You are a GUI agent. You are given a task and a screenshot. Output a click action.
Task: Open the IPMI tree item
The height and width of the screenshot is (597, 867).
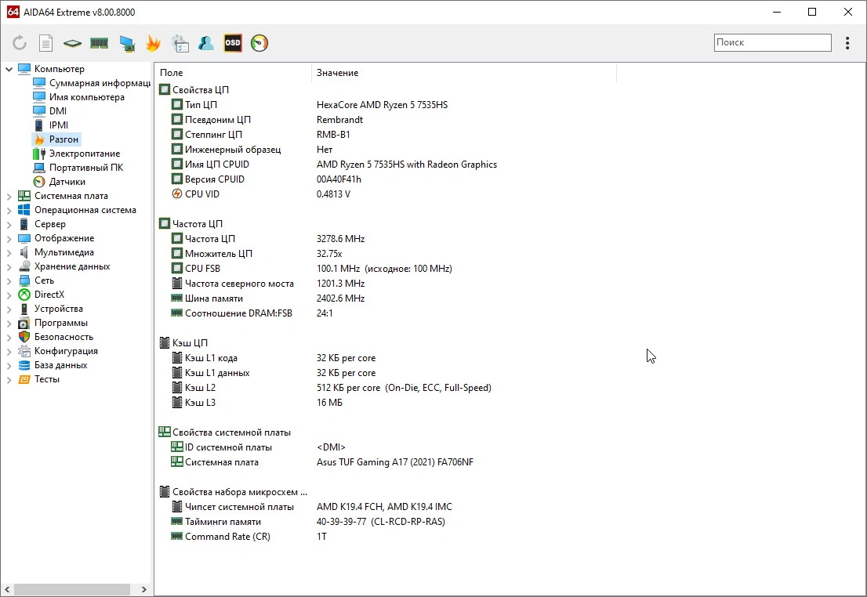[50, 125]
